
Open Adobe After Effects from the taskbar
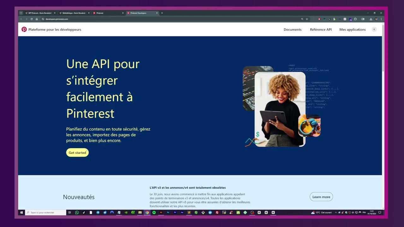pos(182,212)
